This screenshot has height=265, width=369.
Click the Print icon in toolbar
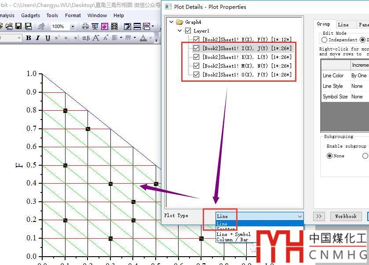pyautogui.click(x=85, y=26)
